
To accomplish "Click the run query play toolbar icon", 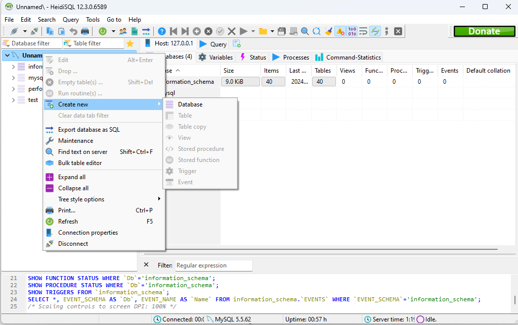I will 243,31.
